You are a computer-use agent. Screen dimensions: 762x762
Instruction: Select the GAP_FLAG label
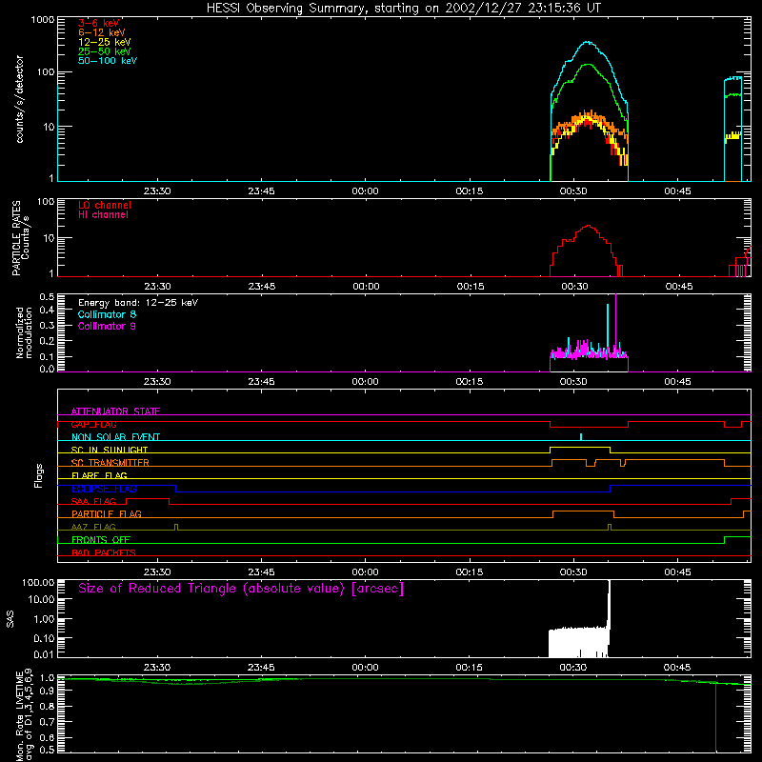[x=93, y=424]
